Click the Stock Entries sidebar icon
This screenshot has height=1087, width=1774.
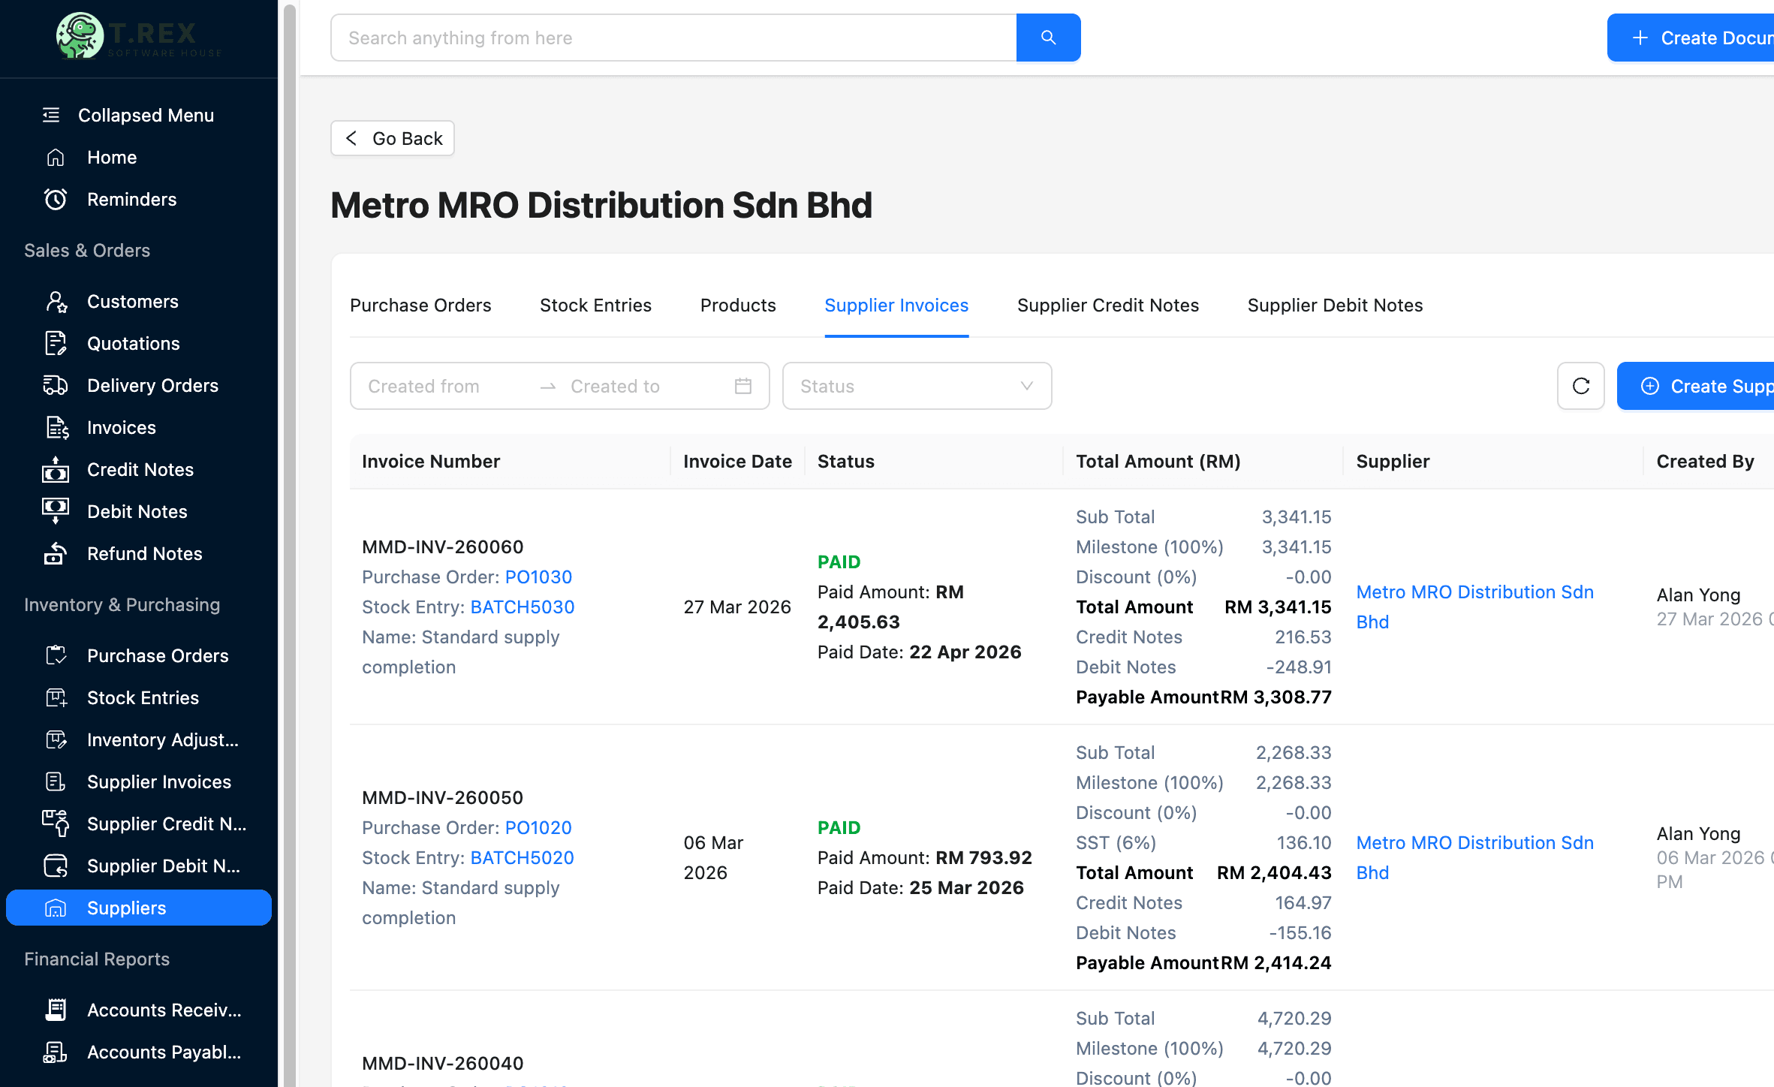coord(56,697)
